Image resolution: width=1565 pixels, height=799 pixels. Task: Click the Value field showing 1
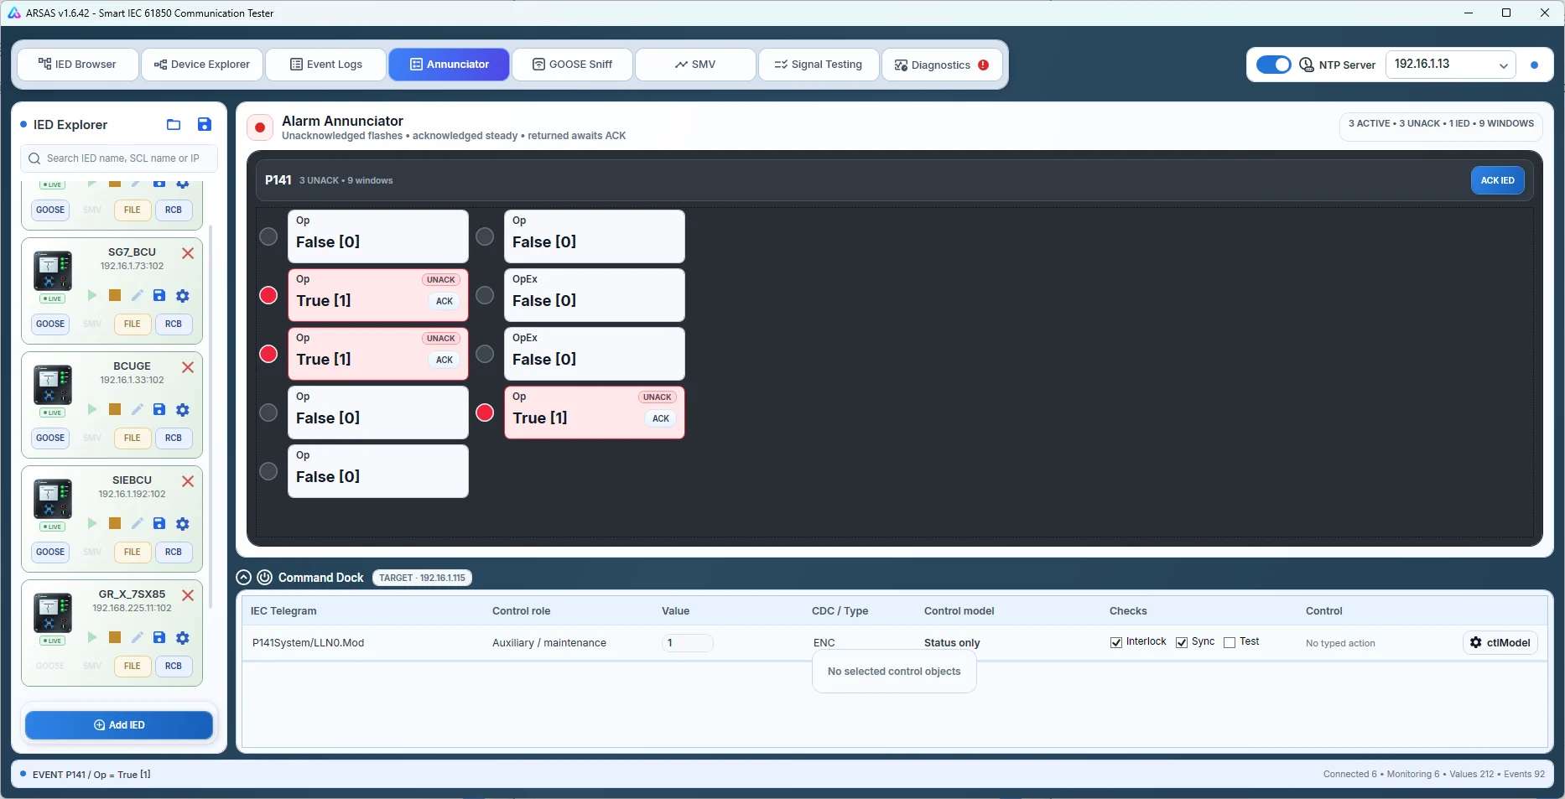pos(688,643)
